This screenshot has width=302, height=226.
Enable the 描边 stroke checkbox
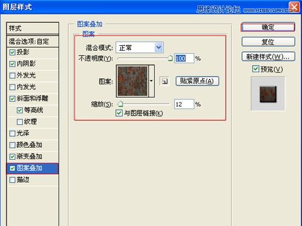[12, 180]
